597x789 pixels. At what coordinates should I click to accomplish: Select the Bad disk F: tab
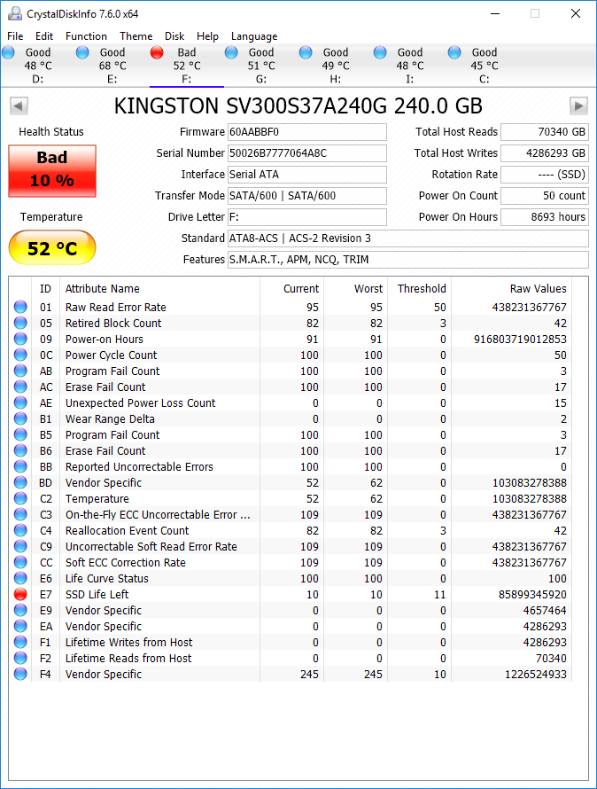coord(186,66)
